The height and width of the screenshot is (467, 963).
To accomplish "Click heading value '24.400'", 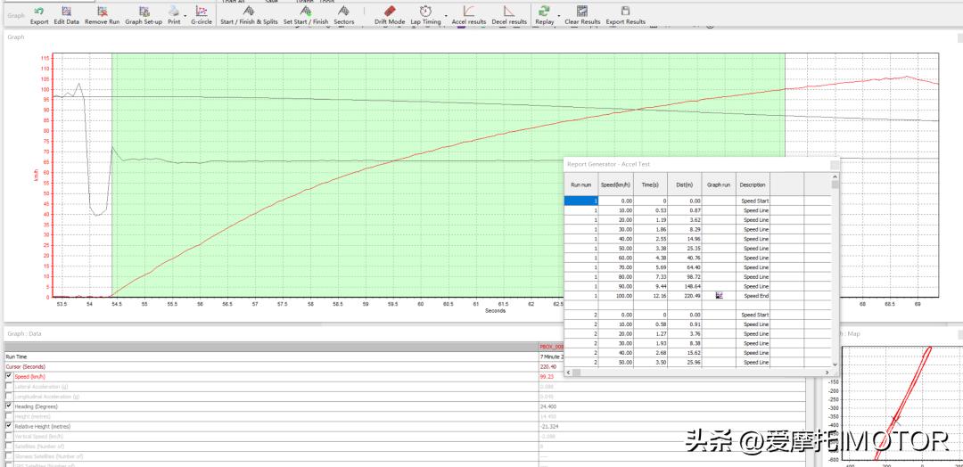I will point(548,406).
